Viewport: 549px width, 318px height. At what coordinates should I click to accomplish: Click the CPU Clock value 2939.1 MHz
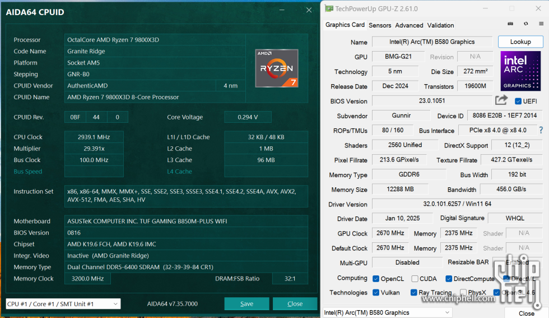point(94,137)
